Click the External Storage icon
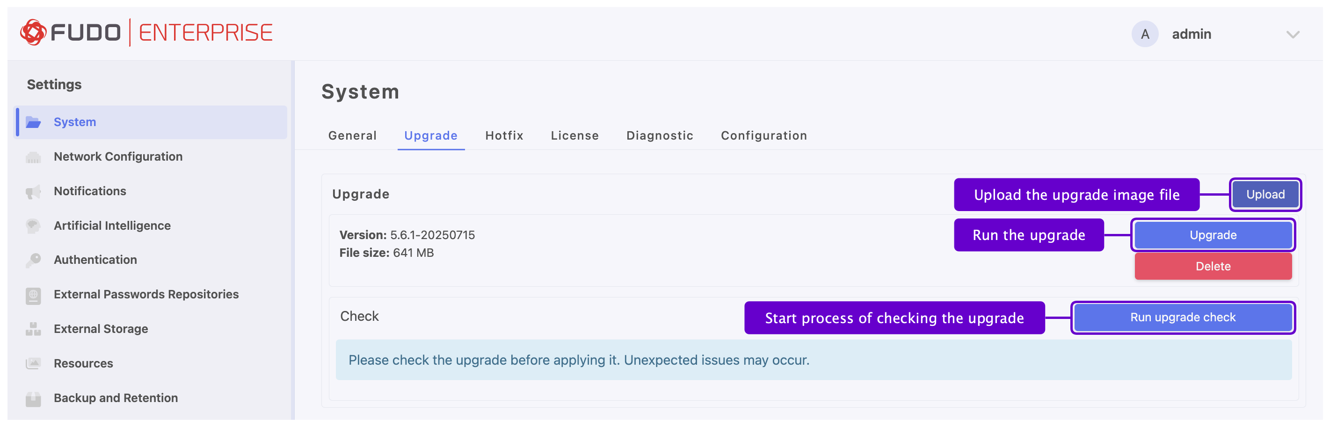This screenshot has height=431, width=1330. click(x=34, y=329)
